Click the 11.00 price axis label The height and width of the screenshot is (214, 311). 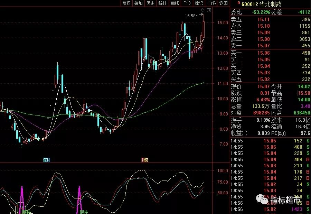coord(223,84)
